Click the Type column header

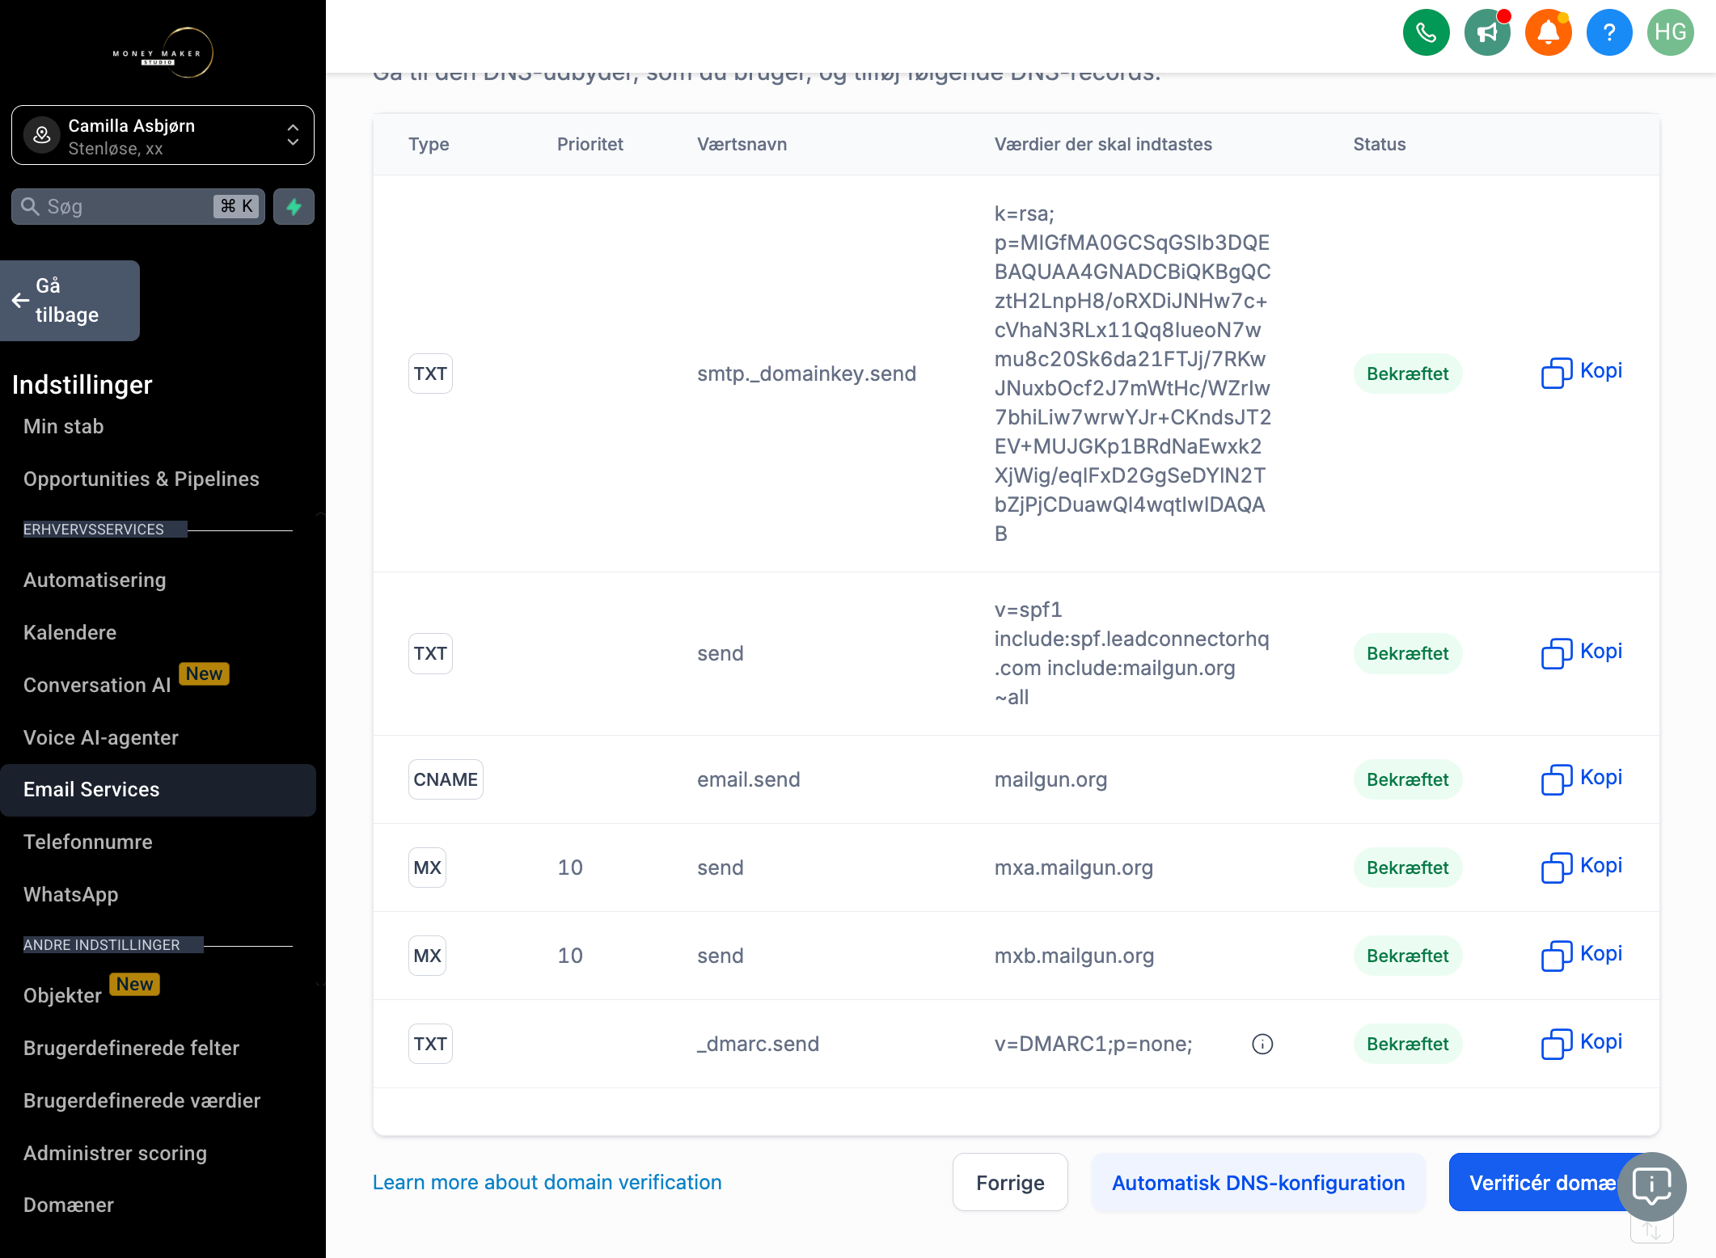coord(429,144)
